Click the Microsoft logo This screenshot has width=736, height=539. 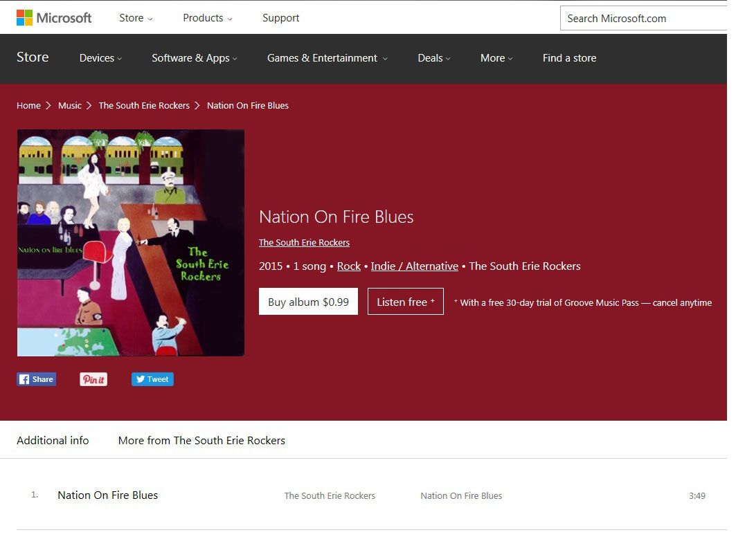tap(54, 18)
